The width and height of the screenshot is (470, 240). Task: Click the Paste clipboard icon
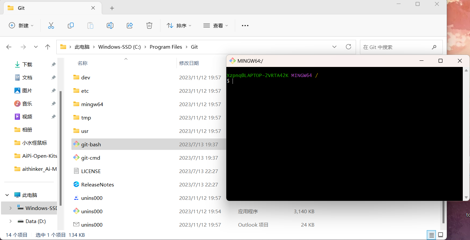(x=90, y=25)
